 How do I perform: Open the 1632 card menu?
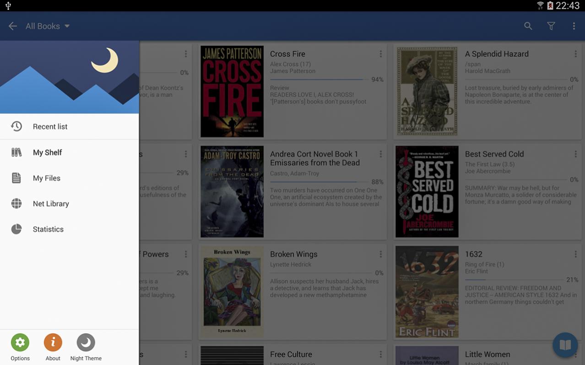tap(575, 254)
